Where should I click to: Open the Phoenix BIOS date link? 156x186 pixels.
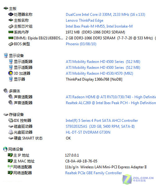81,44
